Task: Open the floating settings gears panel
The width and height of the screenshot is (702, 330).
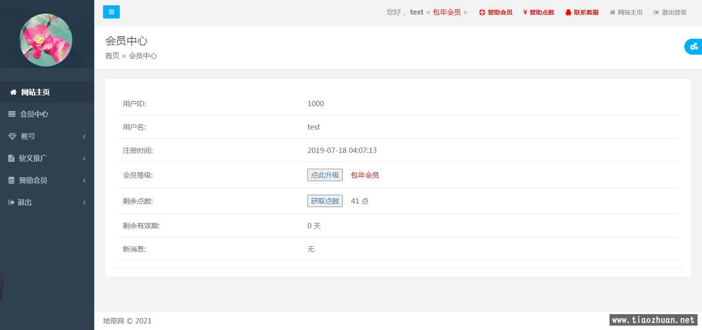Action: click(x=694, y=46)
